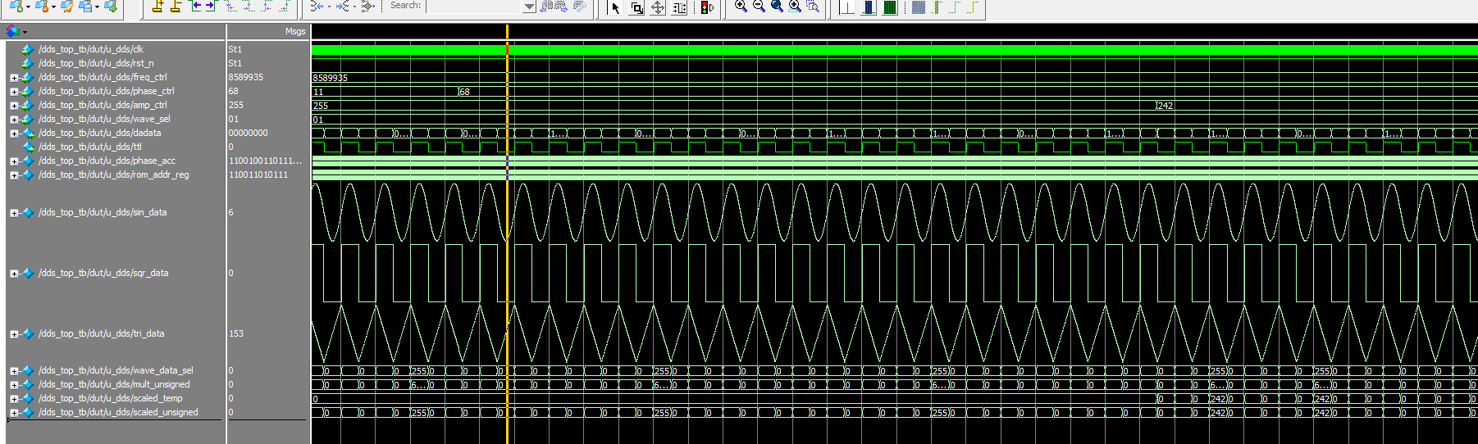
Task: Expand the amp_ctrl signal bus
Action: [x=14, y=106]
